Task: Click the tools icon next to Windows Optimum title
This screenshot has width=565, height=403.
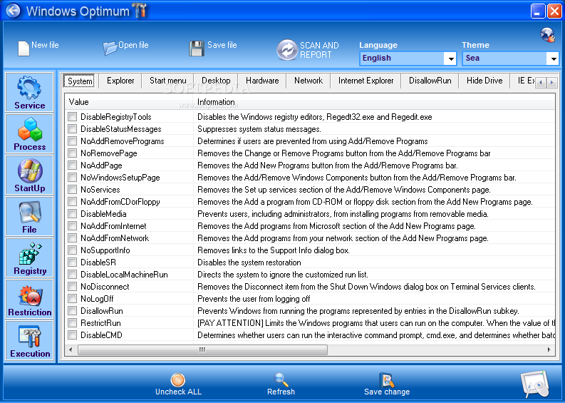Action: point(140,10)
